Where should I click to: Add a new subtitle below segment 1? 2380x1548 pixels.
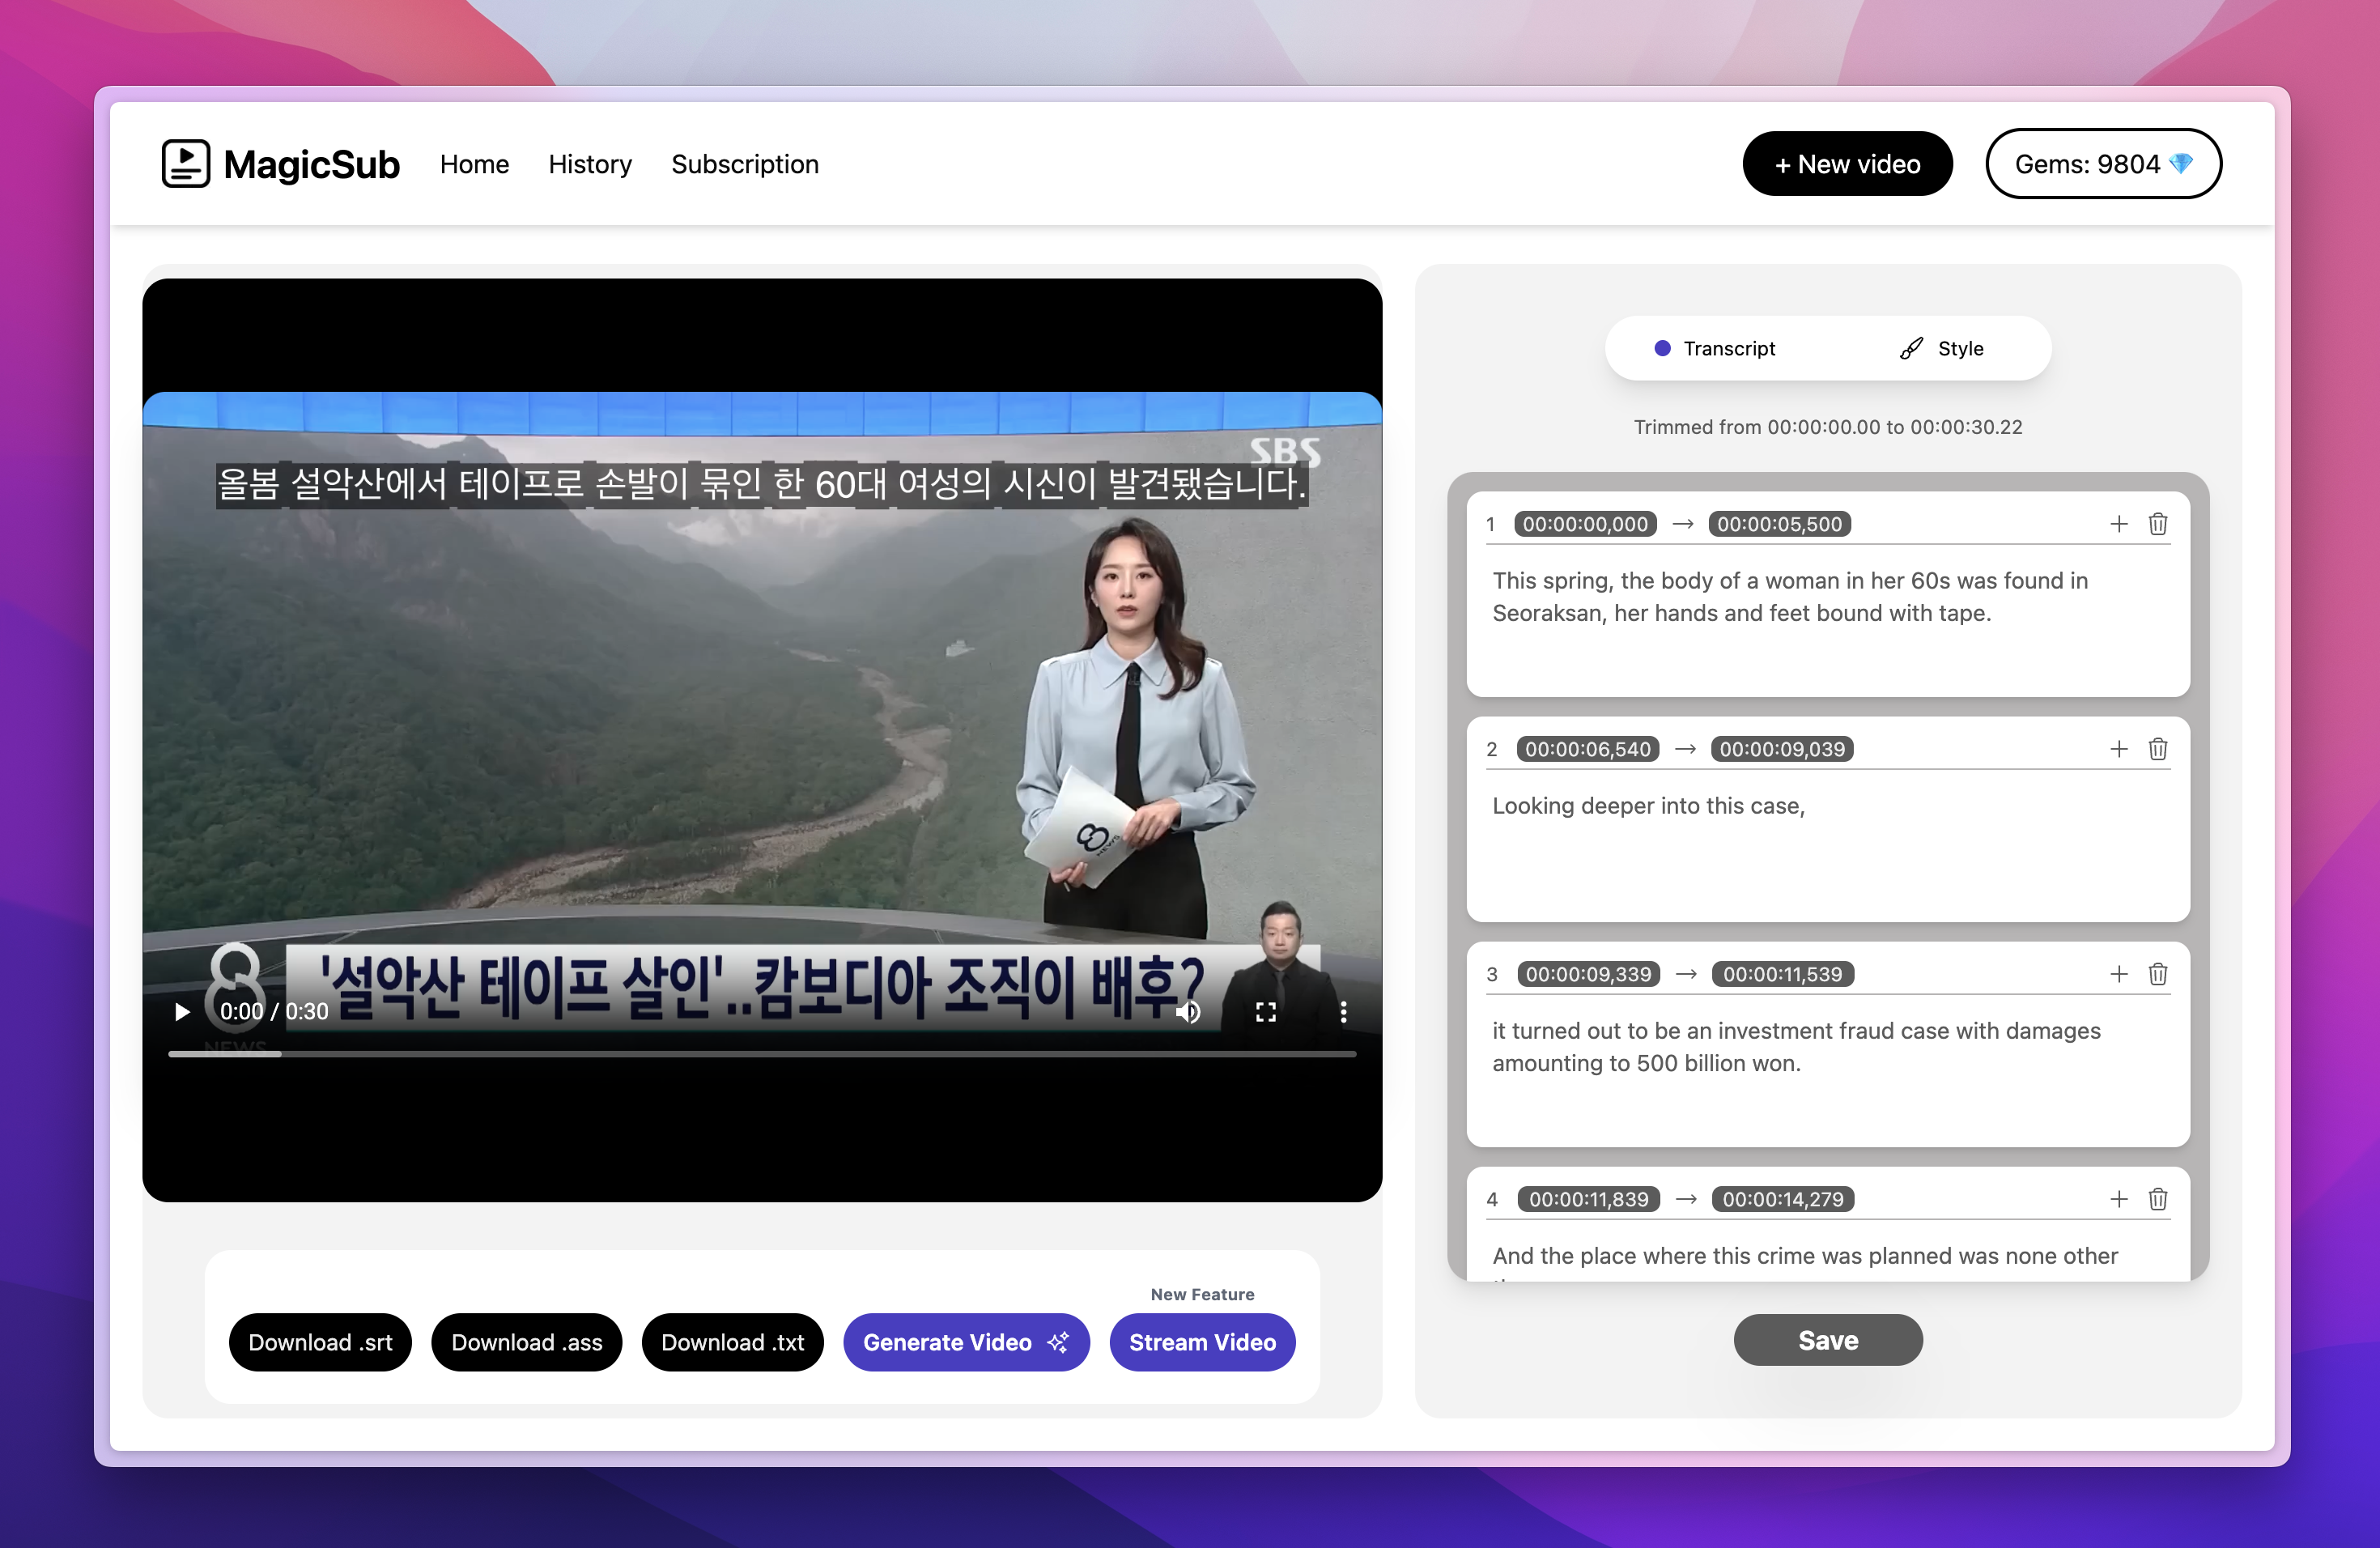pyautogui.click(x=2119, y=523)
